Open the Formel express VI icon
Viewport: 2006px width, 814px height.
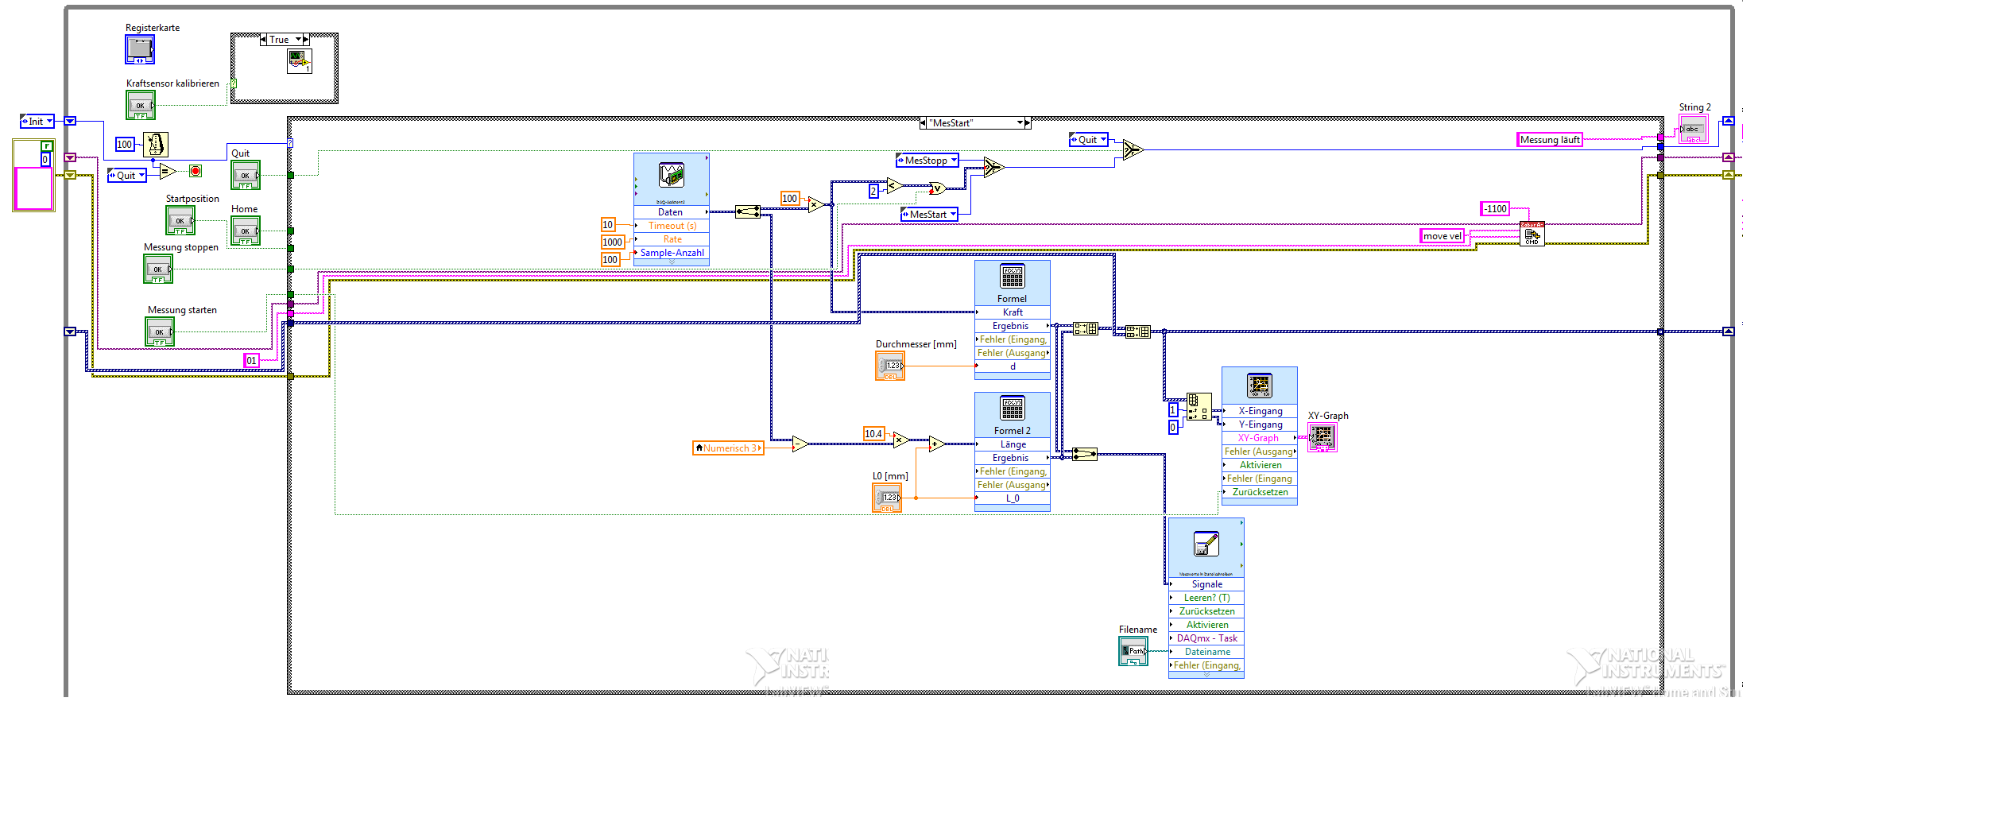coord(1013,277)
